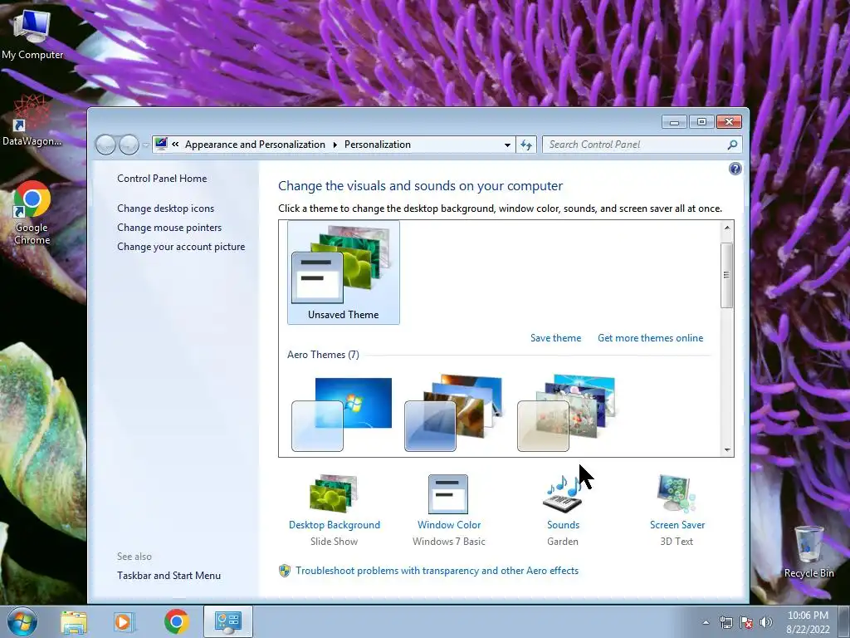This screenshot has height=638, width=850.
Task: Select the Windows 7 aero theme thumbnail
Action: click(x=341, y=414)
